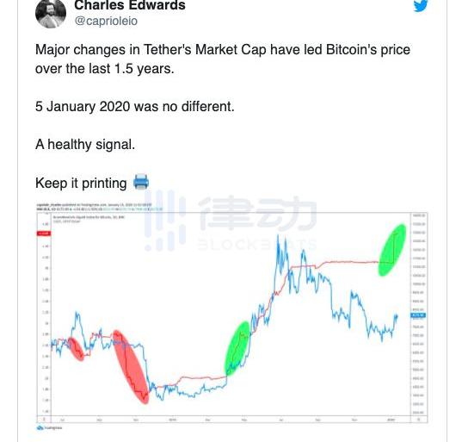Open the @caprioleio handle link
Screen dimensions: 462x442
(106, 21)
